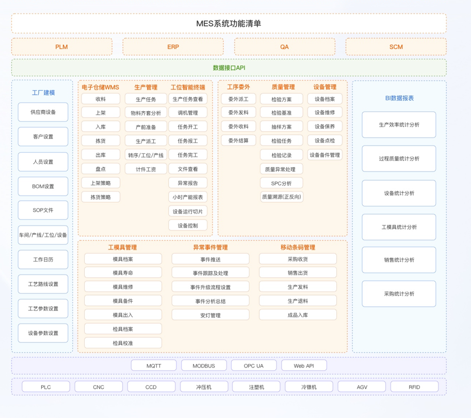Switch to the ERP module

tap(172, 46)
